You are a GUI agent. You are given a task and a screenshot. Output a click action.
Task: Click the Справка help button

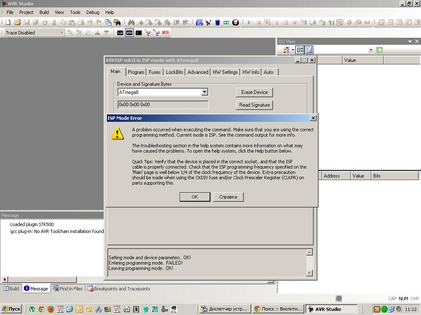228,197
